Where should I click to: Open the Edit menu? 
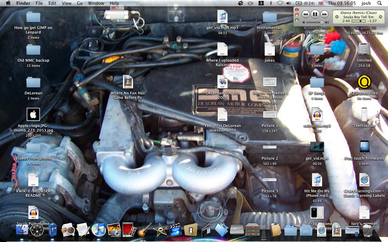pyautogui.click(x=52, y=3)
